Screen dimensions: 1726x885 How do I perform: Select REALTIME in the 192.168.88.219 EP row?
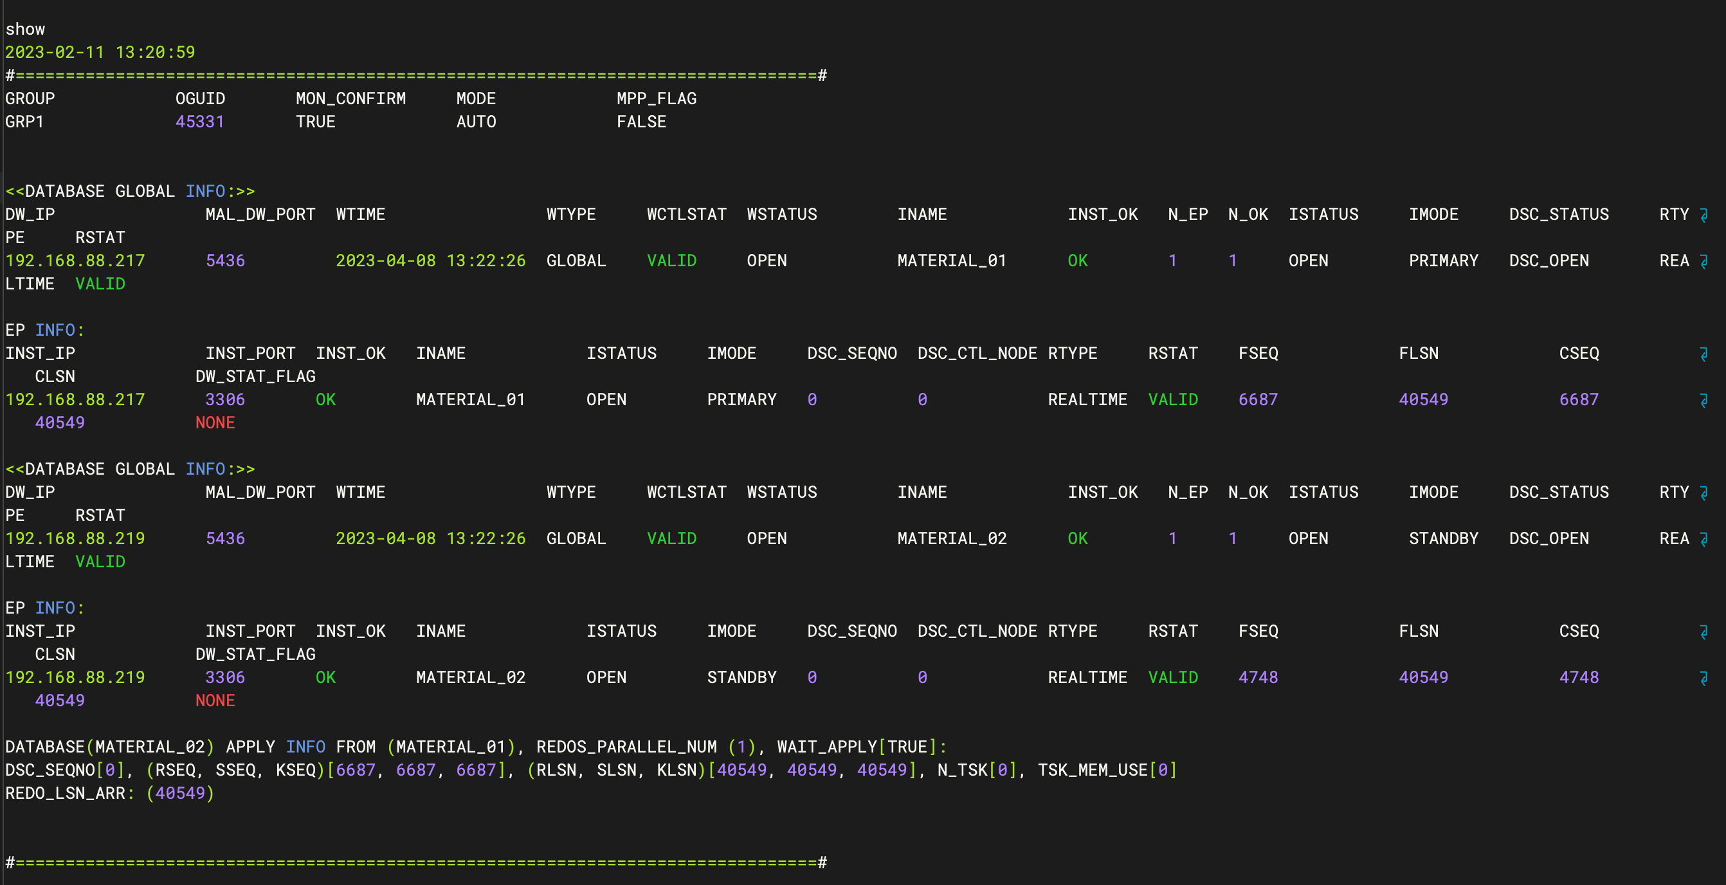(x=1088, y=677)
